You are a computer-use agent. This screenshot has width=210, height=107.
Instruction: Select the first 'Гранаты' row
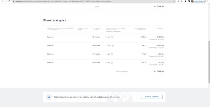104,38
